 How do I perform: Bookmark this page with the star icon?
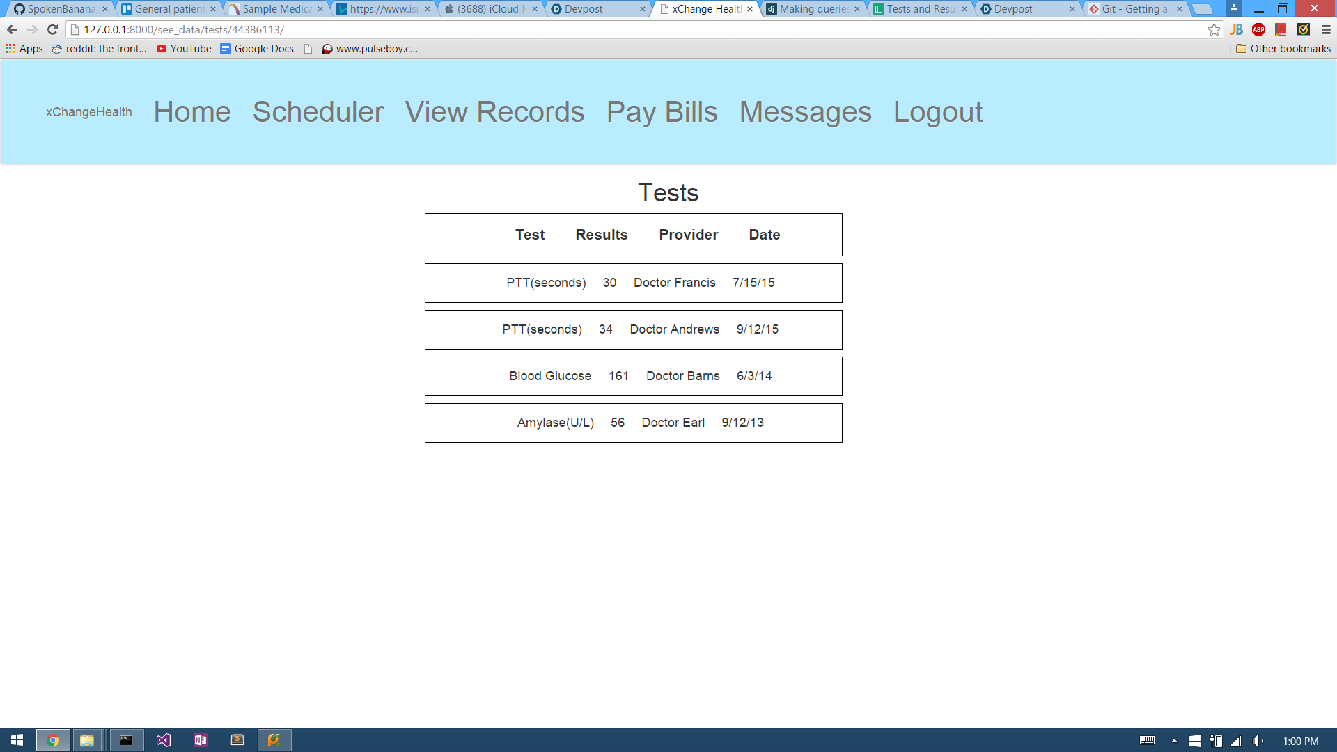point(1214,29)
